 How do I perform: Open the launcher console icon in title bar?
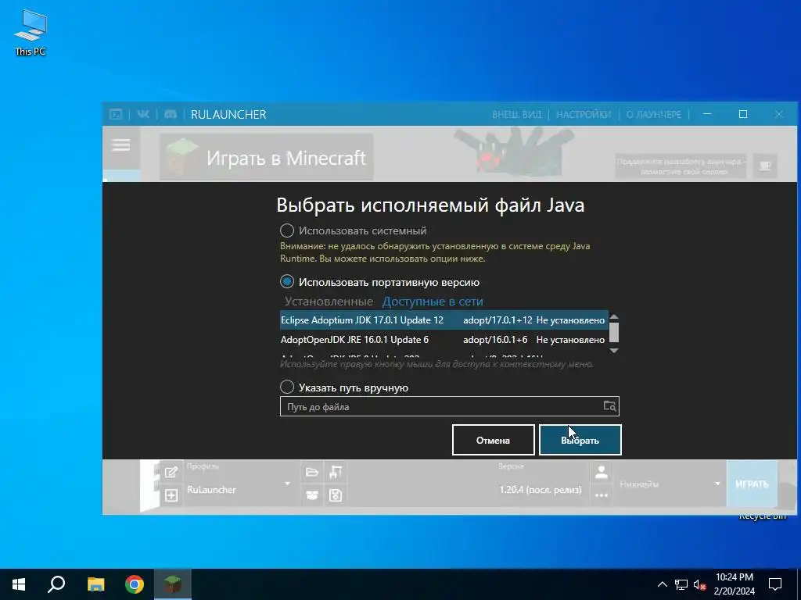coord(116,114)
